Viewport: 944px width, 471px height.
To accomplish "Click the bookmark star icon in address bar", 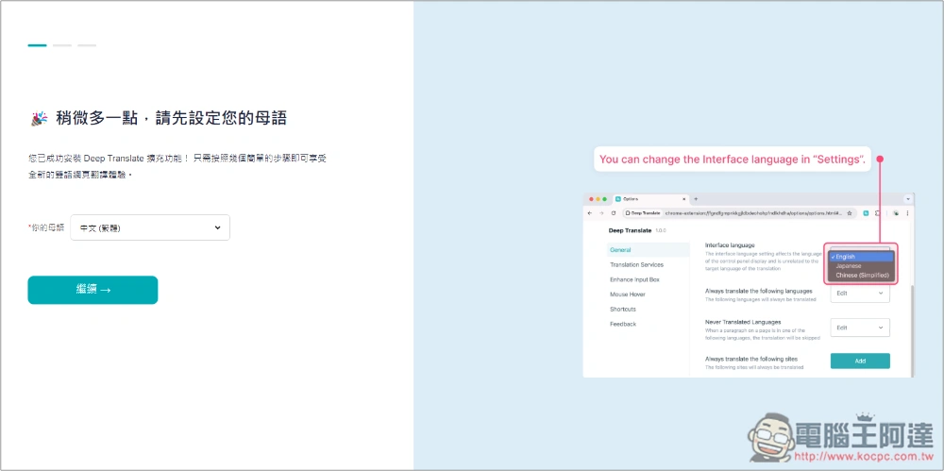I will pyautogui.click(x=851, y=213).
